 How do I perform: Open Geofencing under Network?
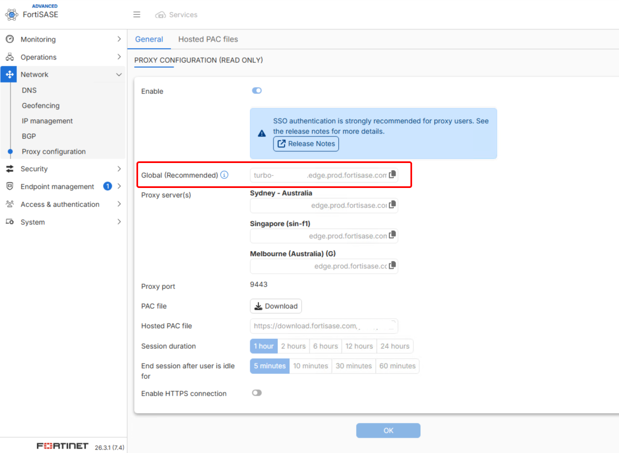point(40,105)
